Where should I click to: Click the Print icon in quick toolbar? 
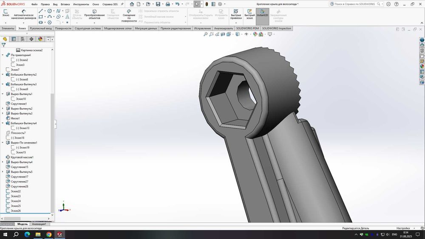tap(168, 4)
